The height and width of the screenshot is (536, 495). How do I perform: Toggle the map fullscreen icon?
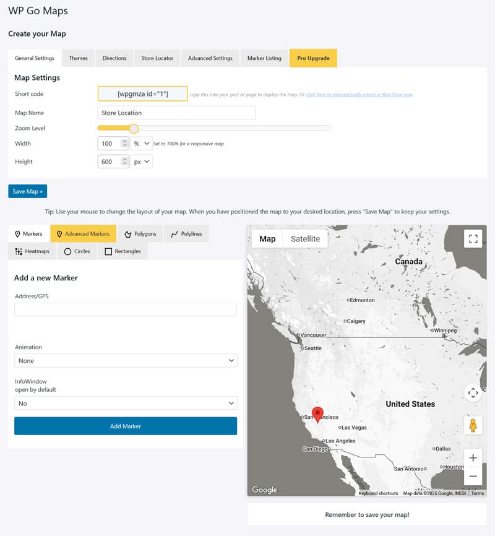pos(473,239)
